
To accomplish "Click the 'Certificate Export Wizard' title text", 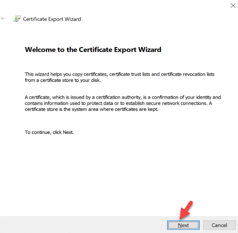I will pyautogui.click(x=52, y=19).
